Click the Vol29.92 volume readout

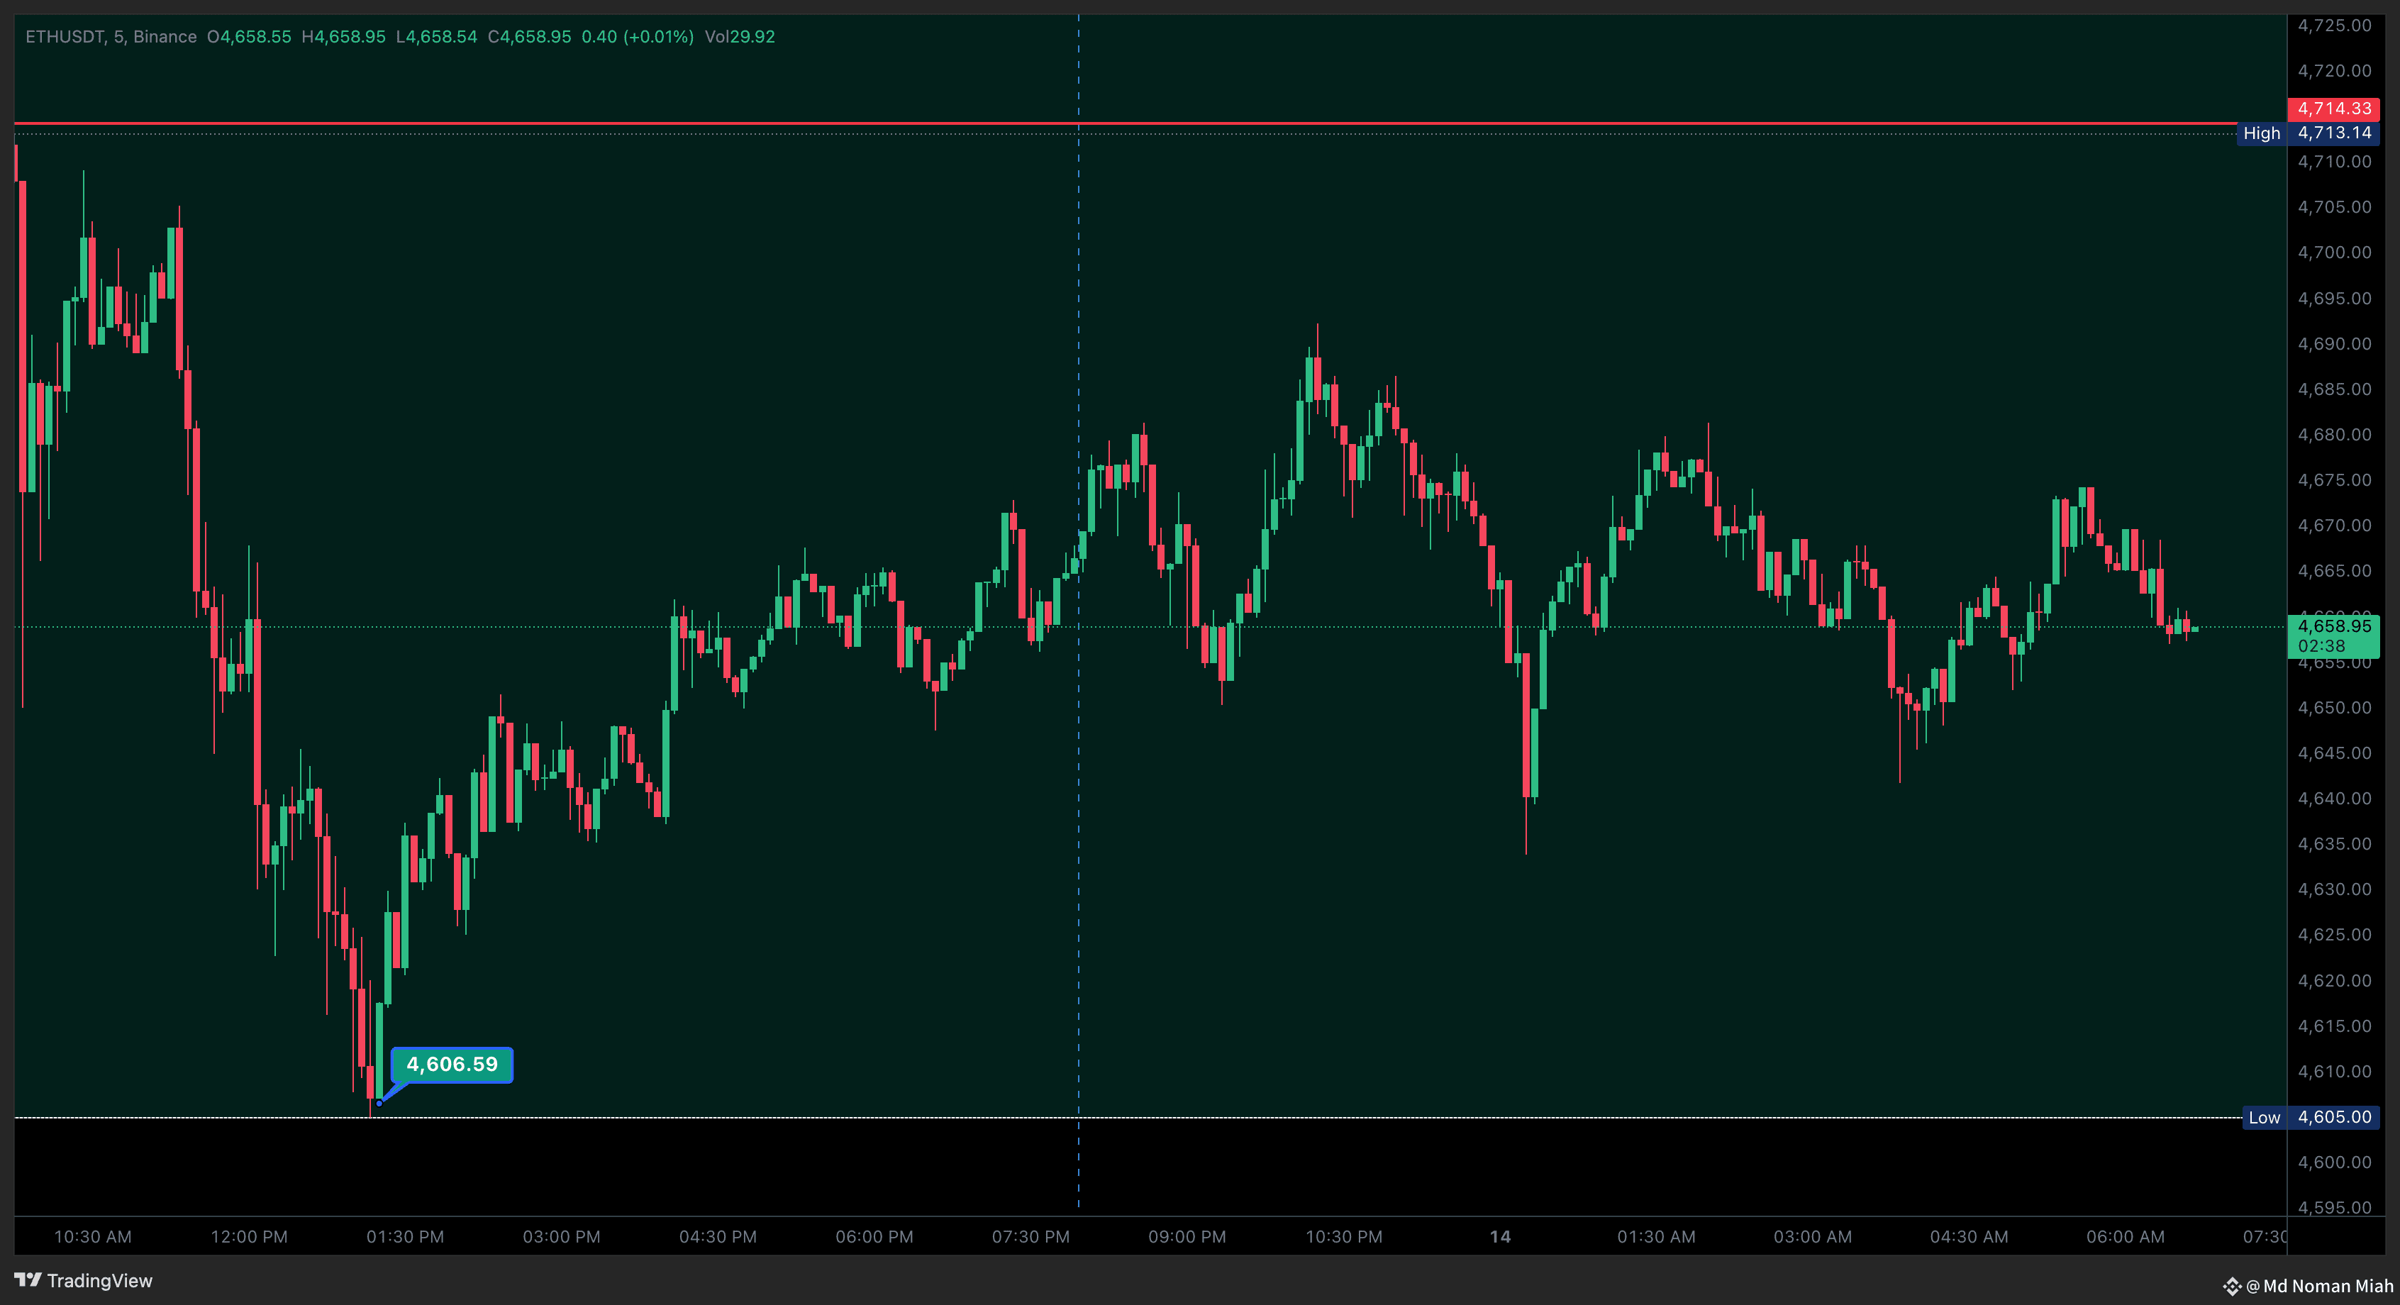[740, 38]
